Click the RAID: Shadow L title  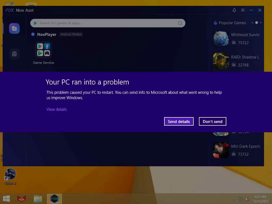245,57
